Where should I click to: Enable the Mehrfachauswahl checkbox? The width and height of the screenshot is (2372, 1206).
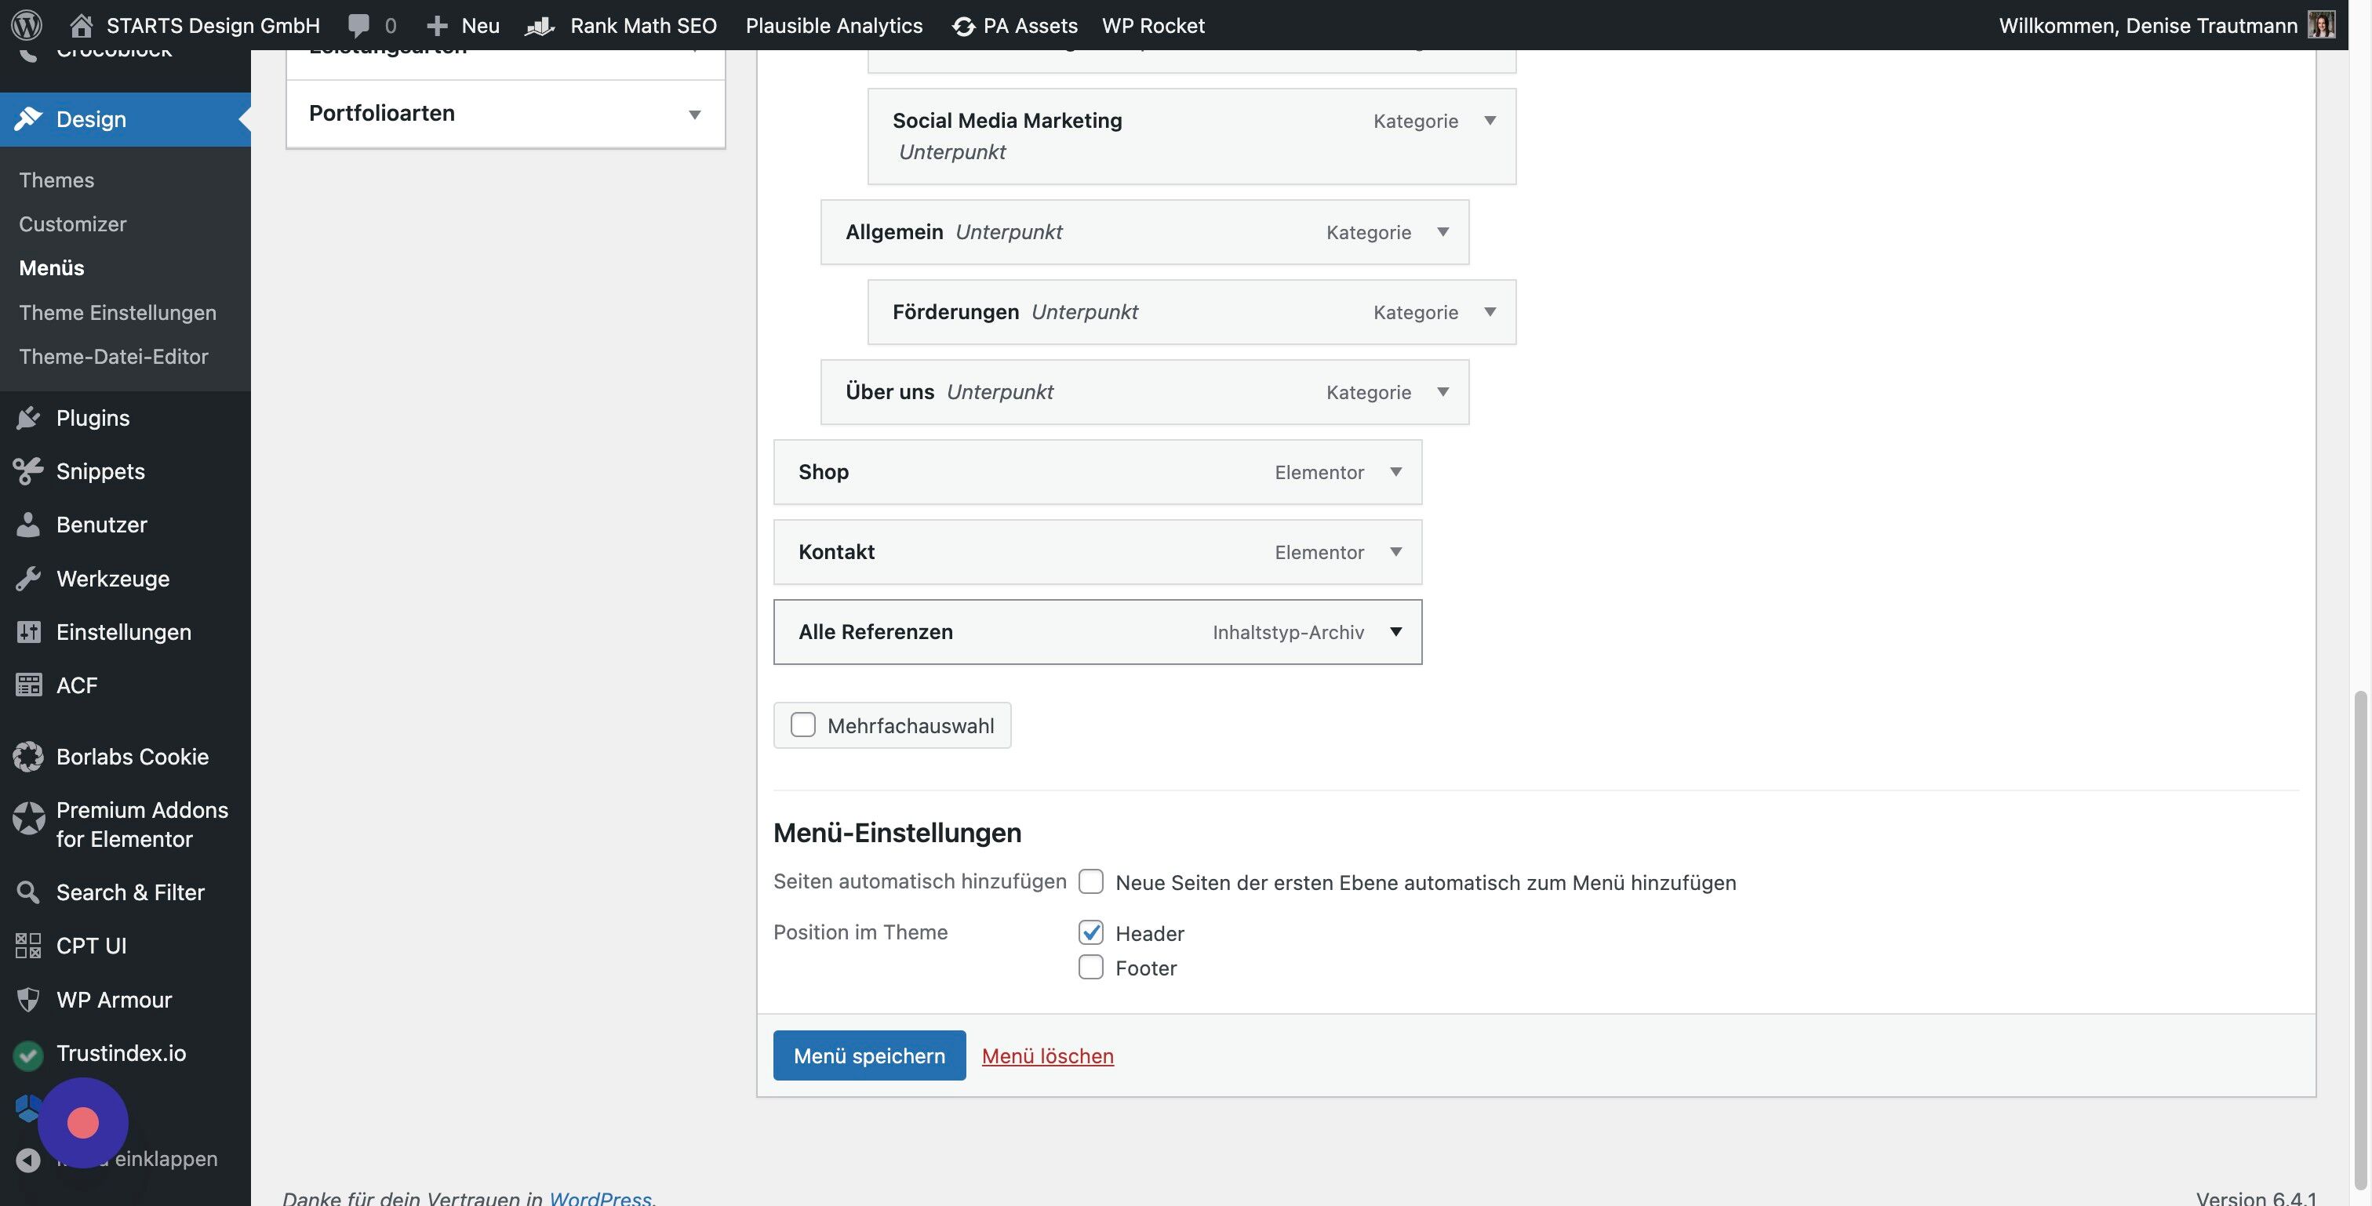point(803,725)
